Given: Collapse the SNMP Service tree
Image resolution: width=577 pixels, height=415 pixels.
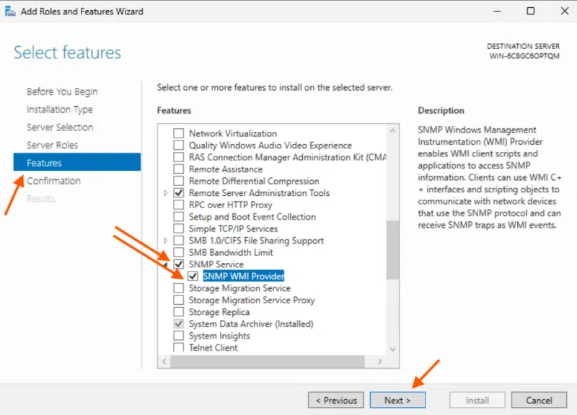Looking at the screenshot, I should [x=167, y=264].
